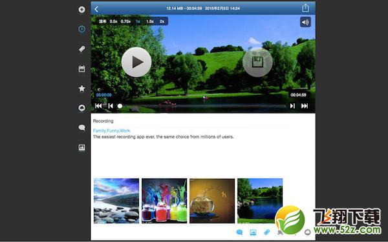Open the Family,Funny,Work tags link

click(x=111, y=130)
